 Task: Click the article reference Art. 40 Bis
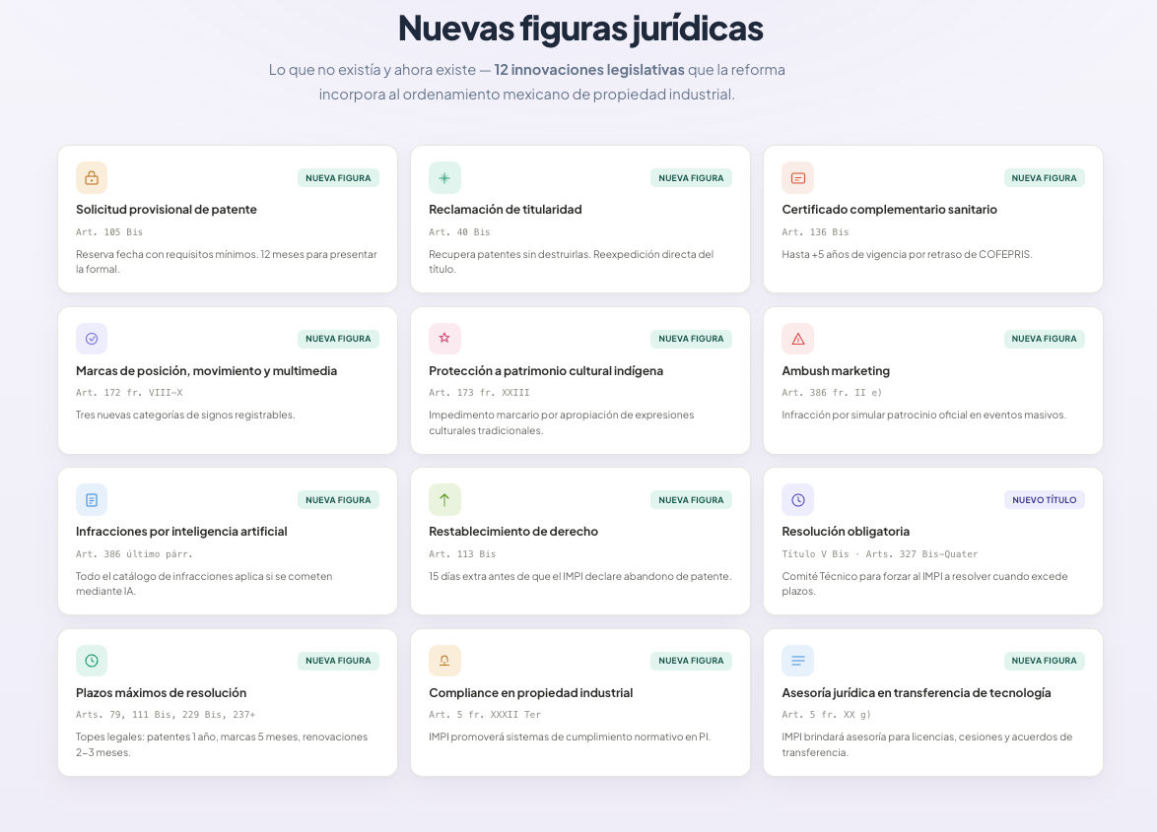pos(459,232)
